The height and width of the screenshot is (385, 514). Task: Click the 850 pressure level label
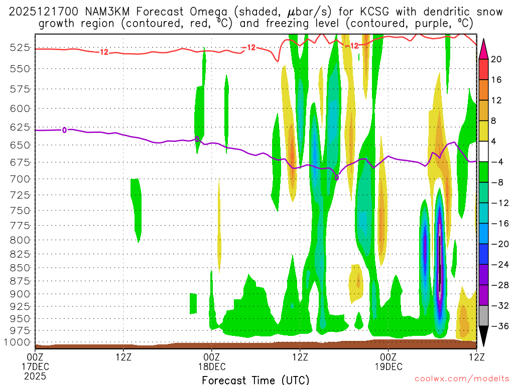[x=20, y=268]
